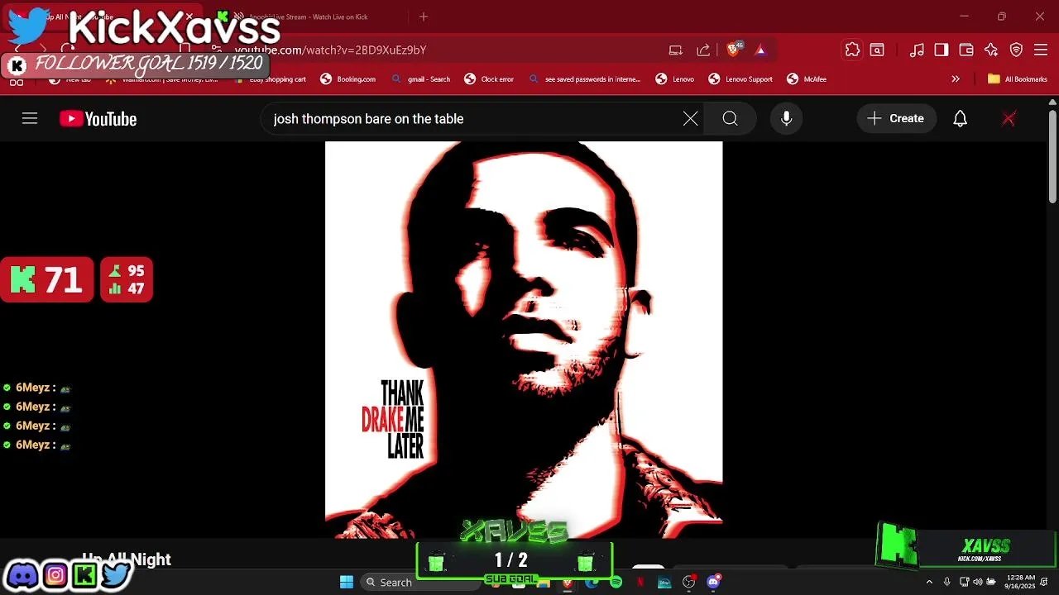Image resolution: width=1059 pixels, height=595 pixels.
Task: Open the ebay shopping cart bookmark
Action: [271, 79]
